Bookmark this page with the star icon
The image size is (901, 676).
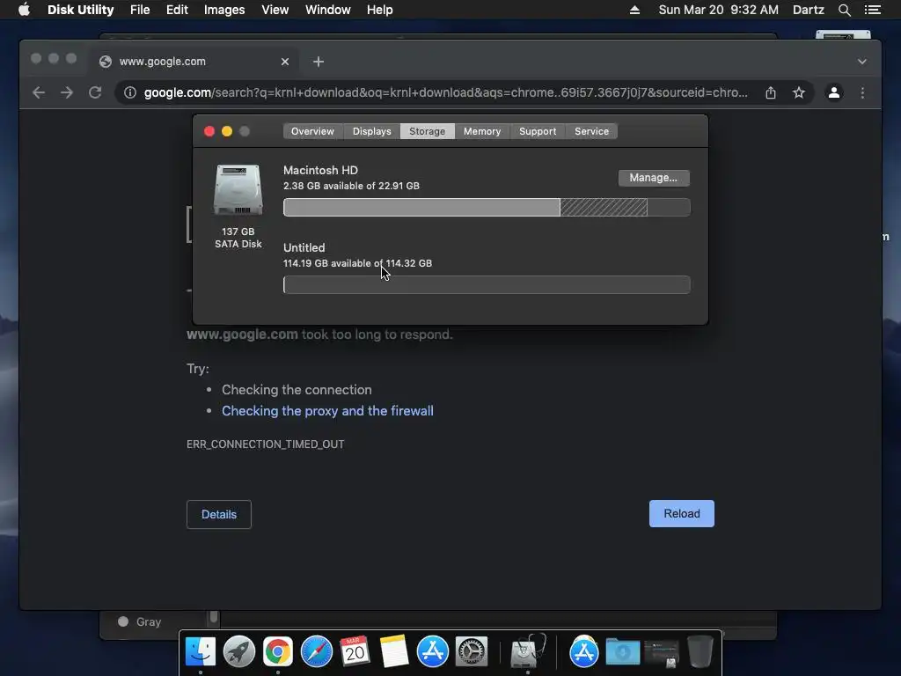(x=799, y=92)
